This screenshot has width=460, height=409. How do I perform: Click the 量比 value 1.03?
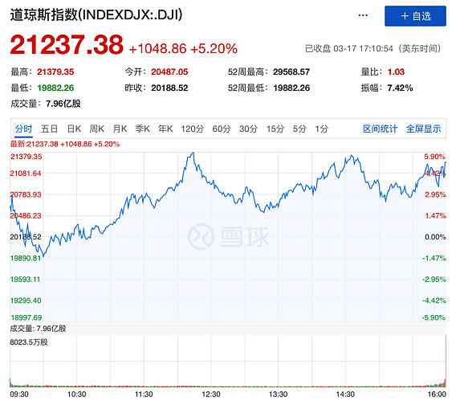click(396, 72)
